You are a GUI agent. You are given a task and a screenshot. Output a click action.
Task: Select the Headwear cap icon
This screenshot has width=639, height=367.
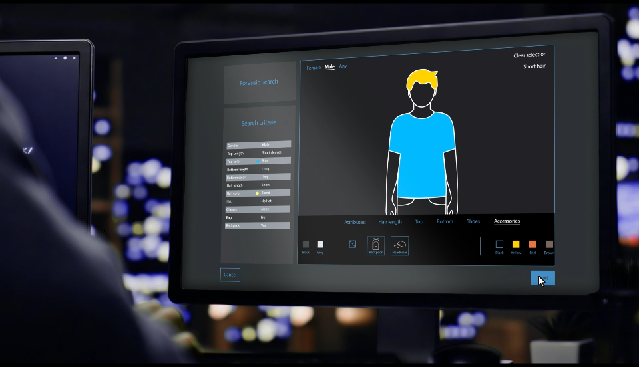[x=399, y=246]
